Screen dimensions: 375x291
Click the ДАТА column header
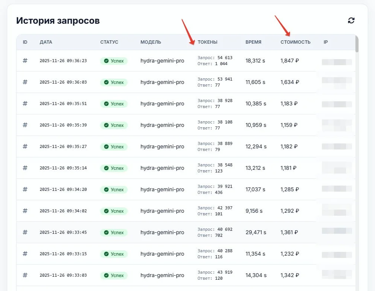46,42
